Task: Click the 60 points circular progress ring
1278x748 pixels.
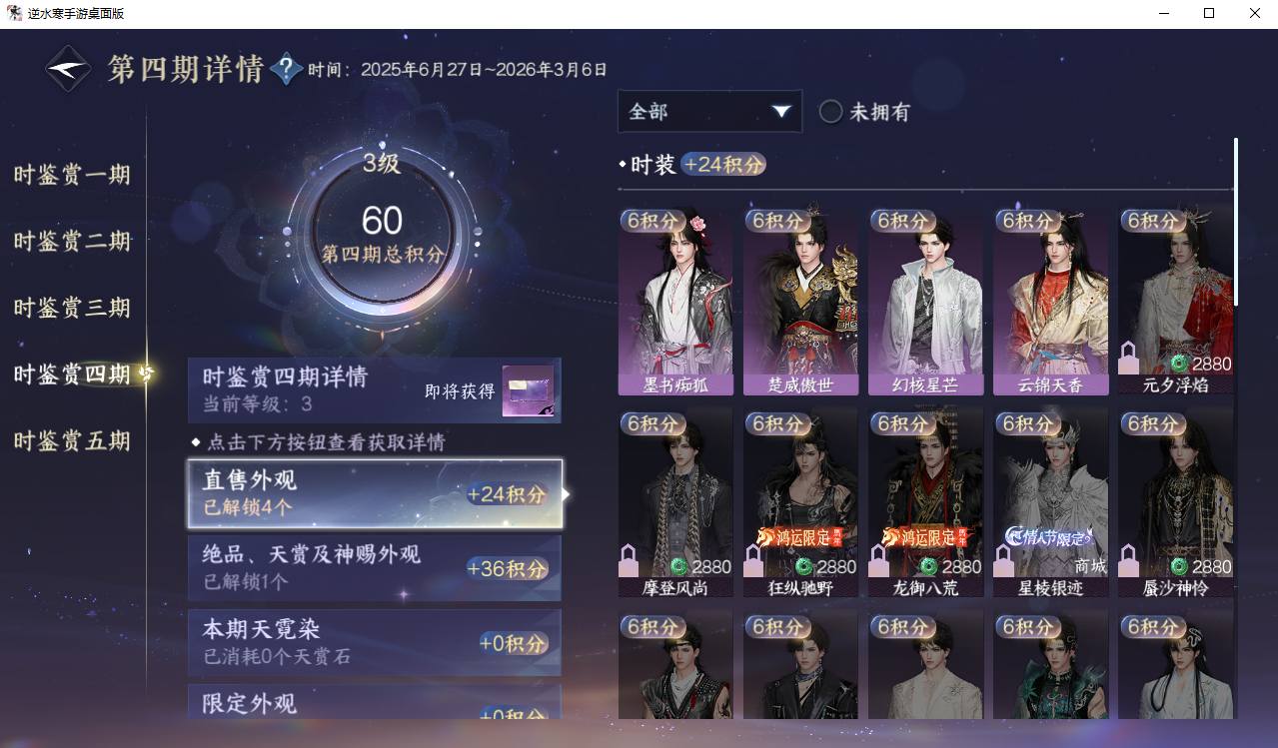Action: click(x=382, y=233)
